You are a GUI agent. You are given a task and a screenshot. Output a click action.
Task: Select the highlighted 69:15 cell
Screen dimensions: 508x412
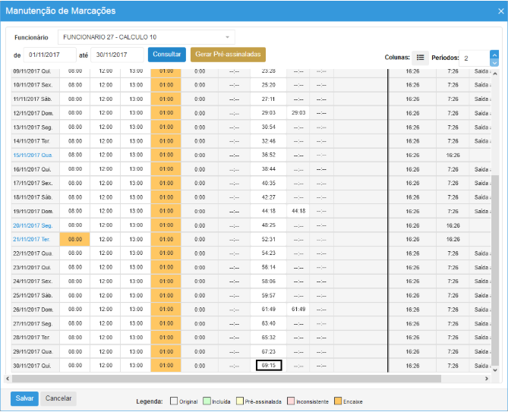click(269, 366)
